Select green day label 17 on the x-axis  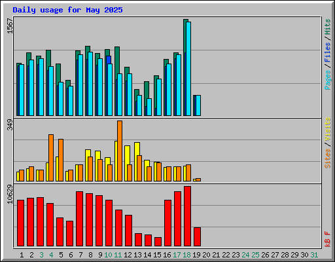pos(177,255)
